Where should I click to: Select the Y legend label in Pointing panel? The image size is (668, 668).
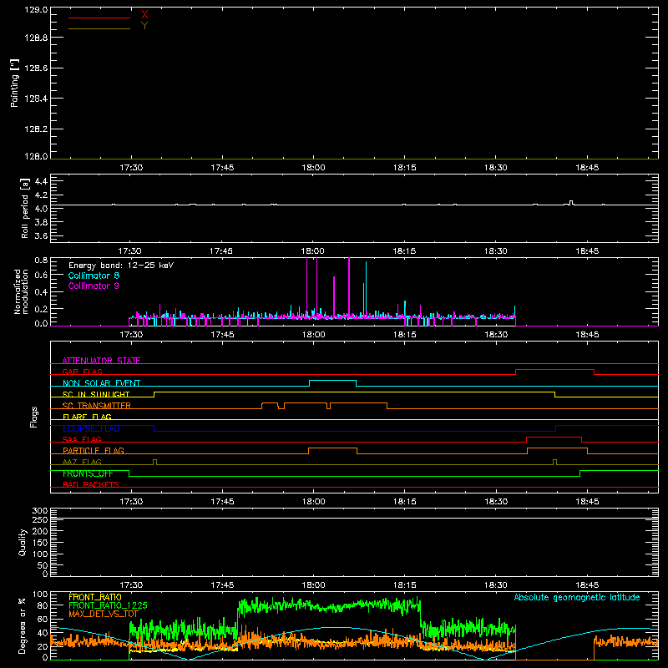pyautogui.click(x=144, y=26)
